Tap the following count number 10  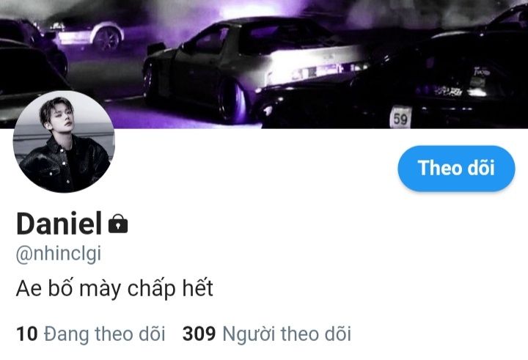click(26, 334)
